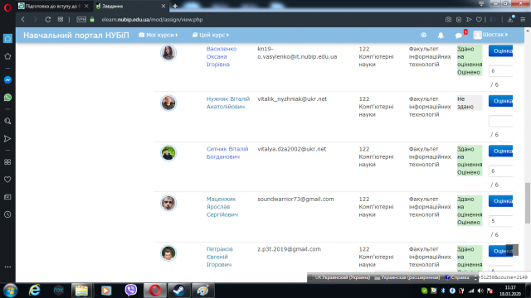531x298 pixels.
Task: Open a new browser tab
Action: coord(175,6)
